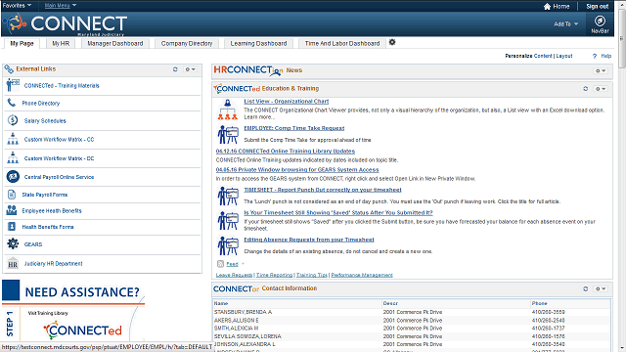The width and height of the screenshot is (626, 352).
Task: Click the Editing Absence Requests trainer icon
Action: (228, 245)
